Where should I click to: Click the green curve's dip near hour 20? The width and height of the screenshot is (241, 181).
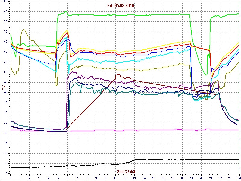[205, 75]
